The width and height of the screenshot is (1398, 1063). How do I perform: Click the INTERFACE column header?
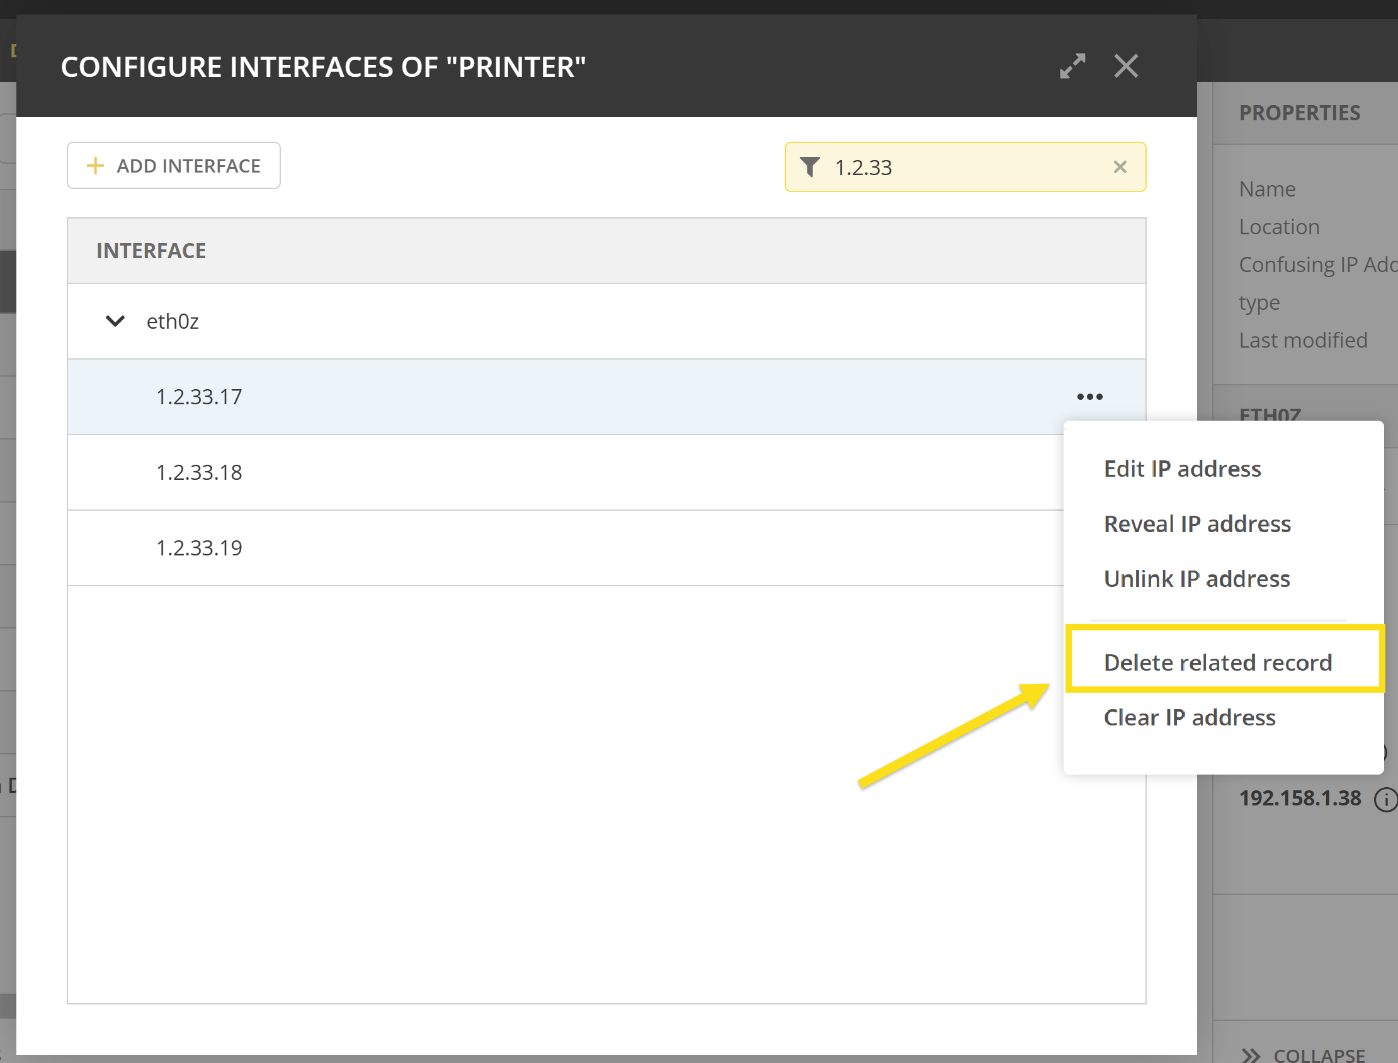151,251
